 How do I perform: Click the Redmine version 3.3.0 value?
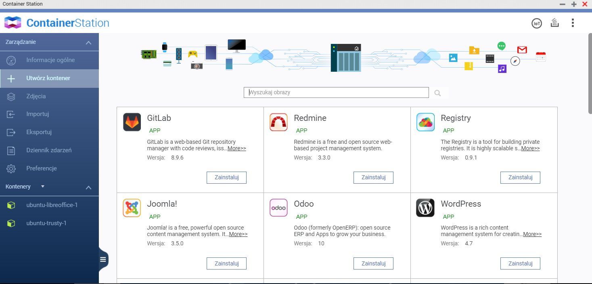(324, 158)
